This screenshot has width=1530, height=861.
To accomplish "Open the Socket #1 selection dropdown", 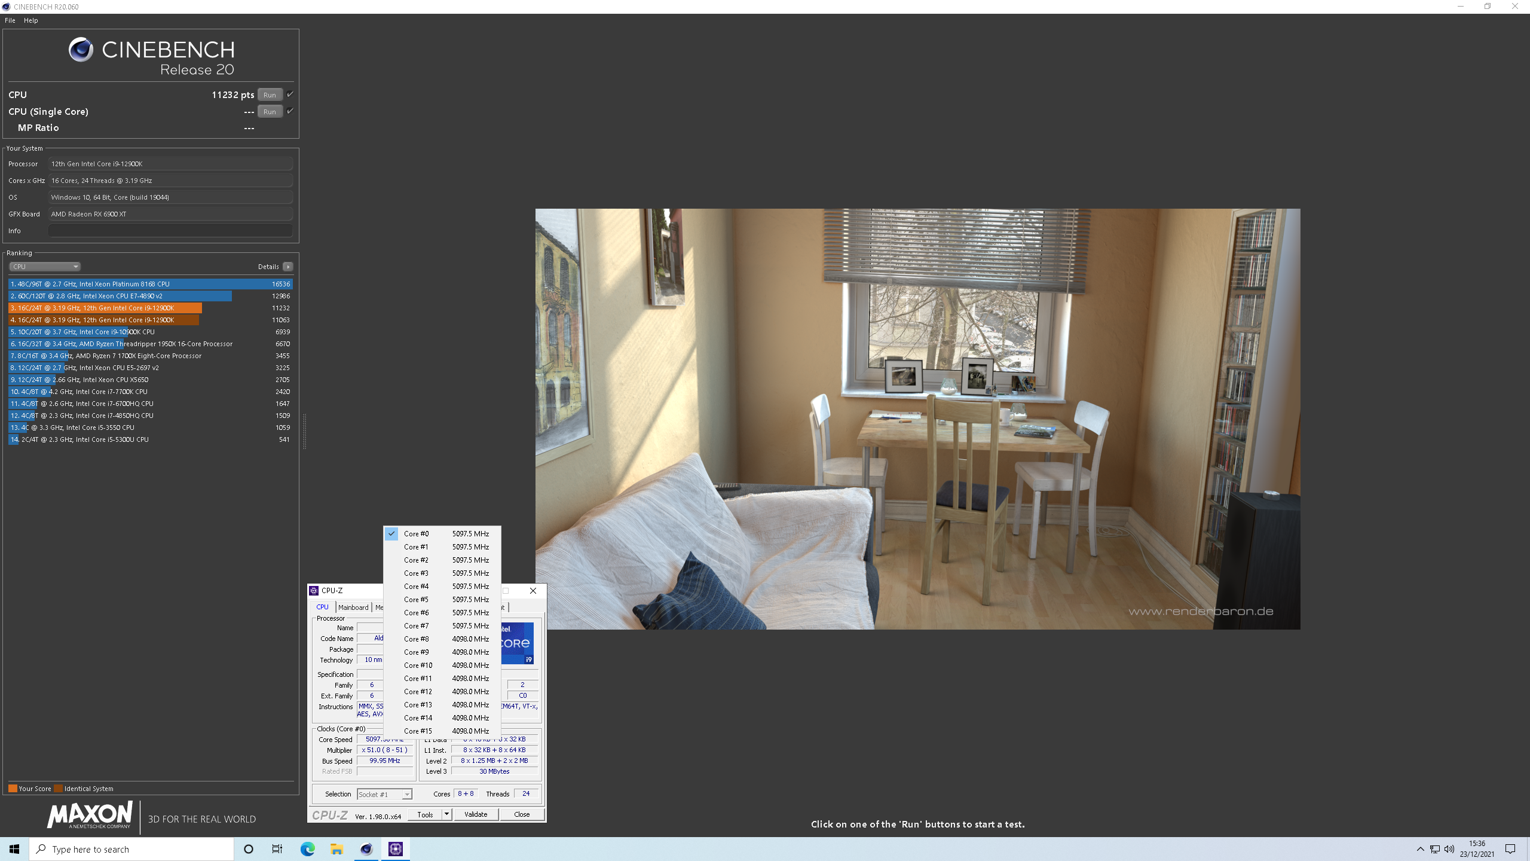I will pyautogui.click(x=385, y=795).
